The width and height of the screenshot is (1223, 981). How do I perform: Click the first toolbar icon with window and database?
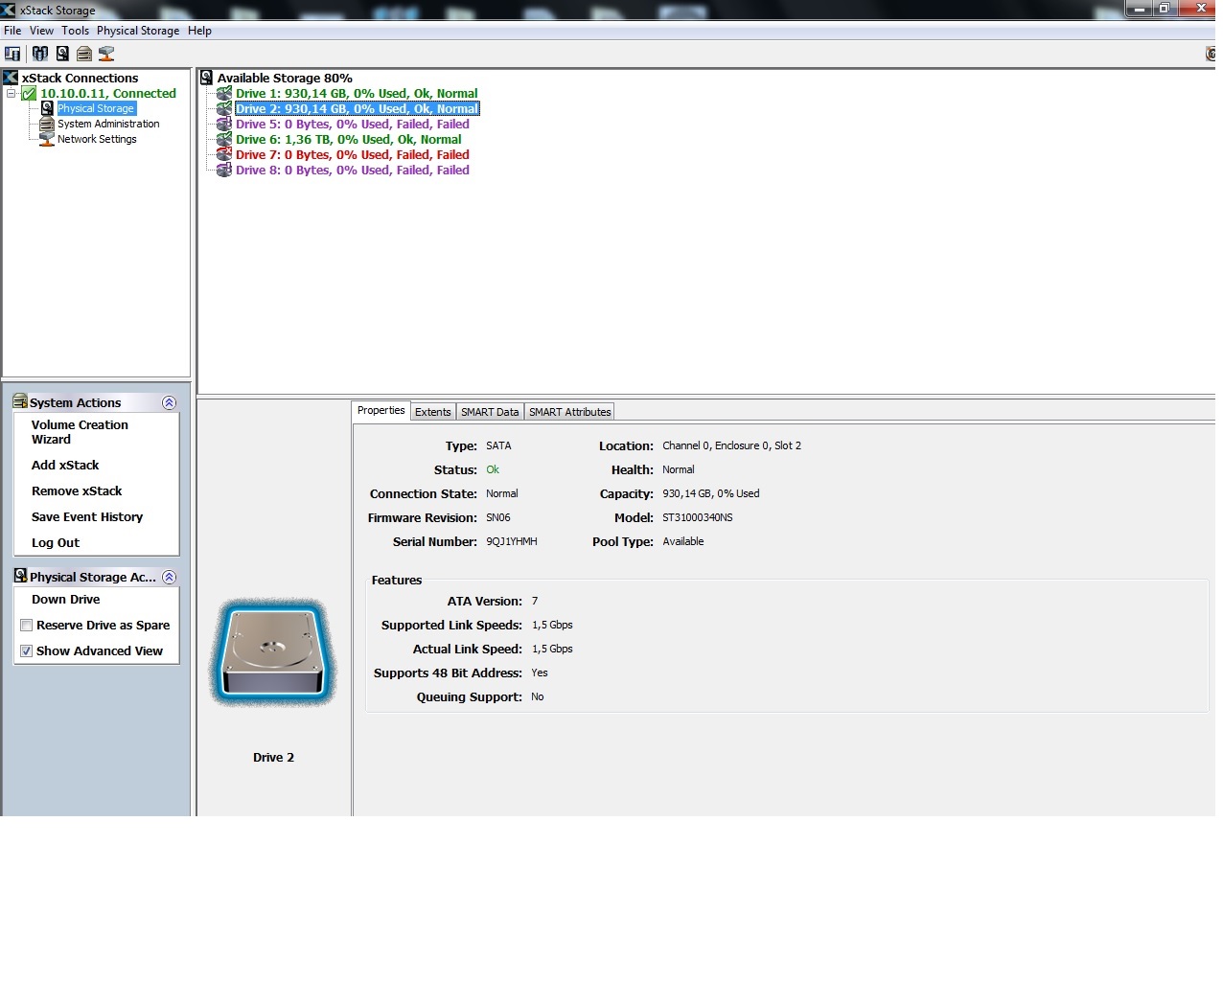click(12, 54)
